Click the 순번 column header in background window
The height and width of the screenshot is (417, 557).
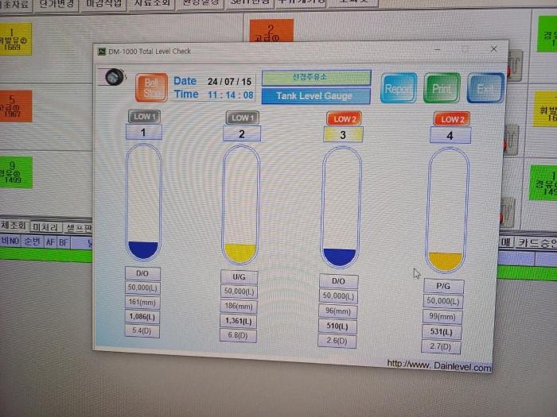coord(33,241)
